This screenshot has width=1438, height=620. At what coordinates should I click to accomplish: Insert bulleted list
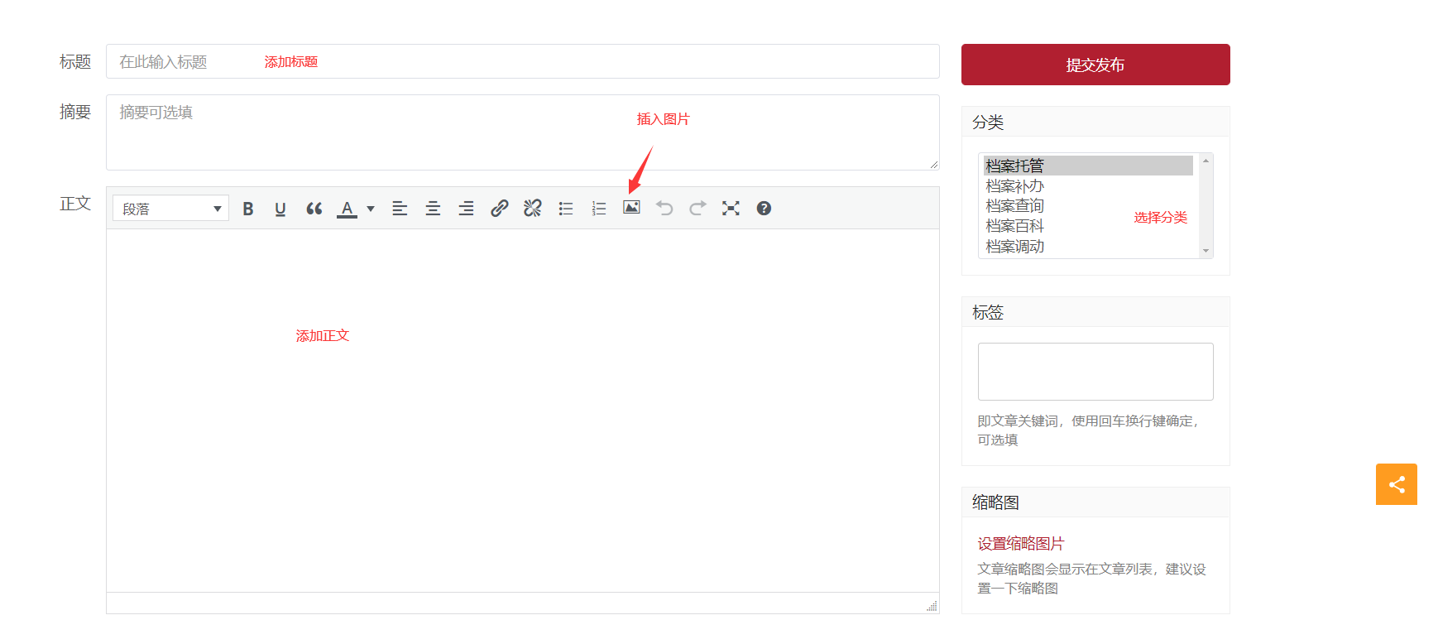pos(566,209)
